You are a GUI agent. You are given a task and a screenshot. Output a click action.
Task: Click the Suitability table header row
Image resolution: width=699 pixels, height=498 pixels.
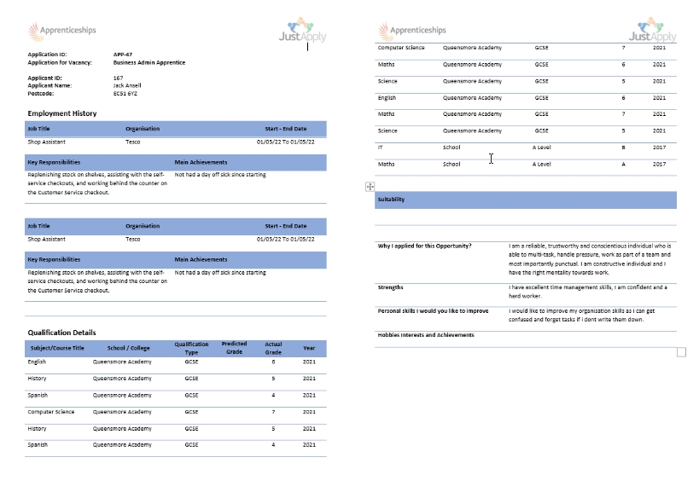pyautogui.click(x=525, y=200)
